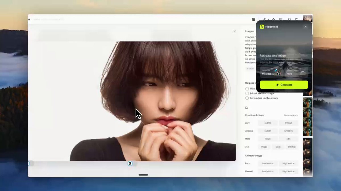Open the folder icon in top toolbar
This screenshot has width=341, height=191.
pyautogui.click(x=297, y=20)
